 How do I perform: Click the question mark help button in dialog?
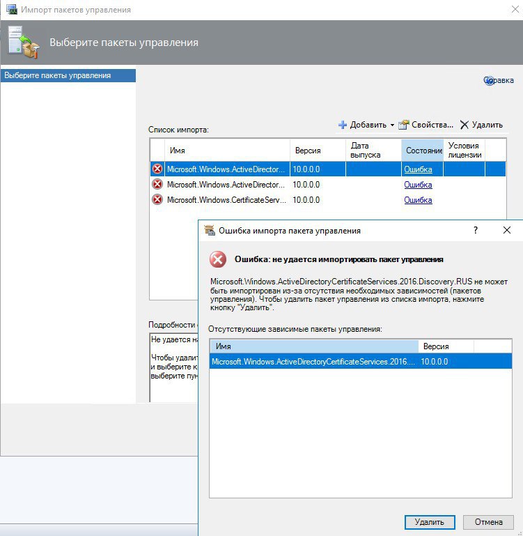click(476, 231)
